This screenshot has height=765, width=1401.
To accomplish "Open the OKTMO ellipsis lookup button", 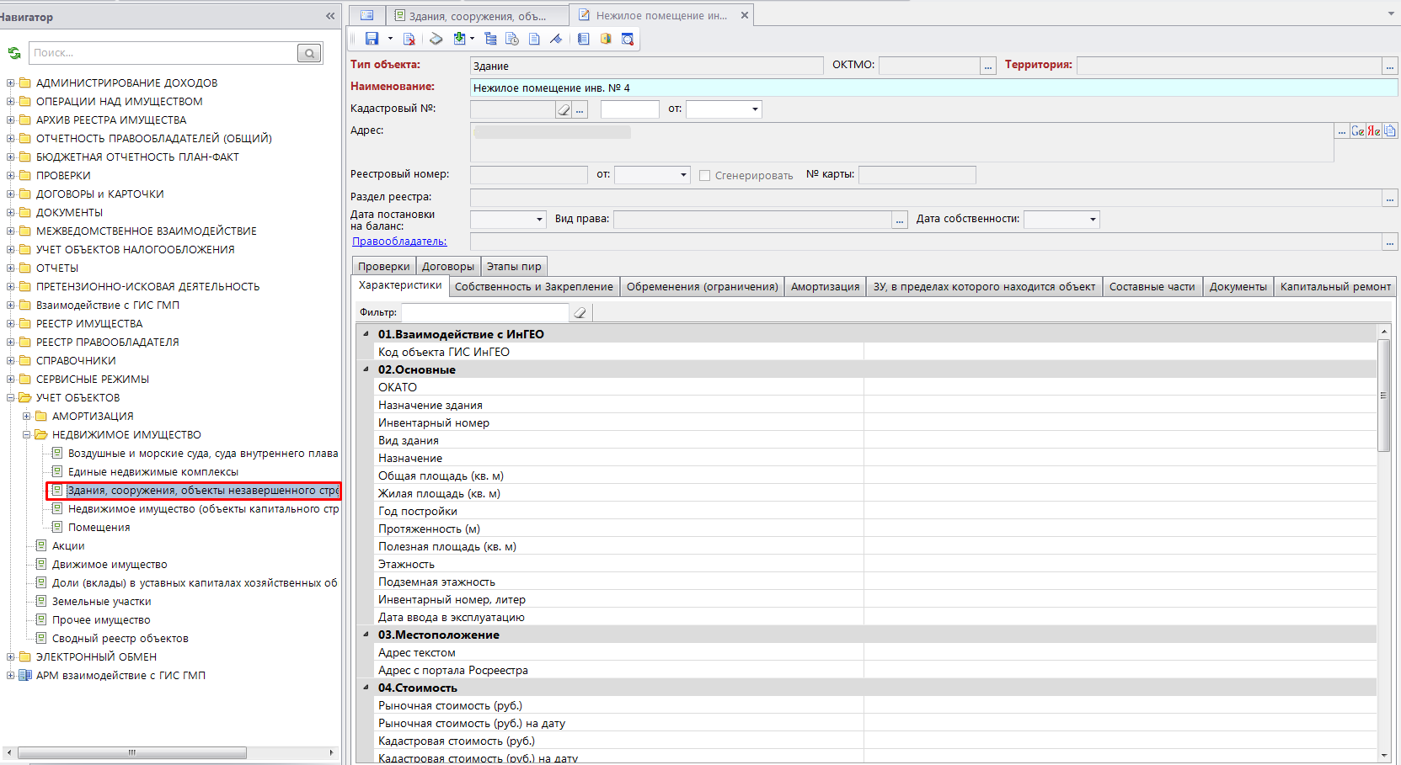I will [x=988, y=66].
